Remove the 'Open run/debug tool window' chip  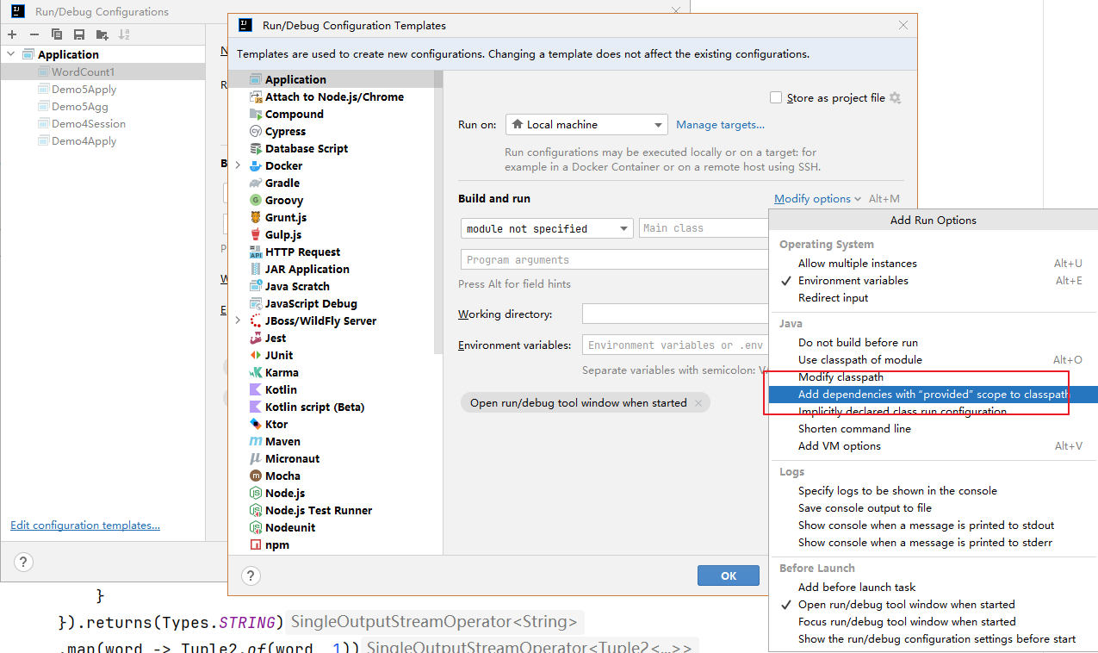(x=698, y=403)
